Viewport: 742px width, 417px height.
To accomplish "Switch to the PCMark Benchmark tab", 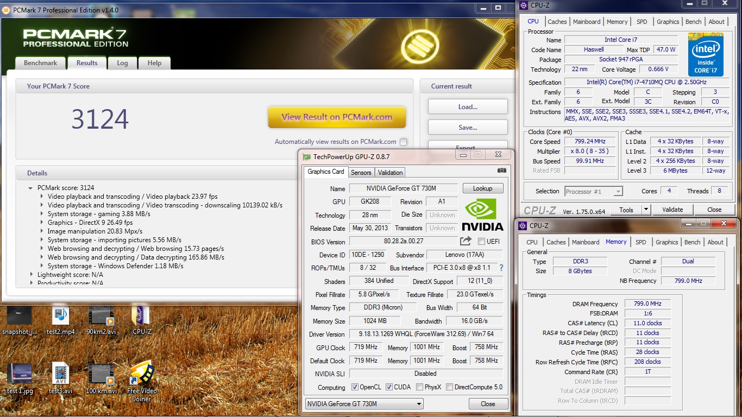I will [40, 63].
